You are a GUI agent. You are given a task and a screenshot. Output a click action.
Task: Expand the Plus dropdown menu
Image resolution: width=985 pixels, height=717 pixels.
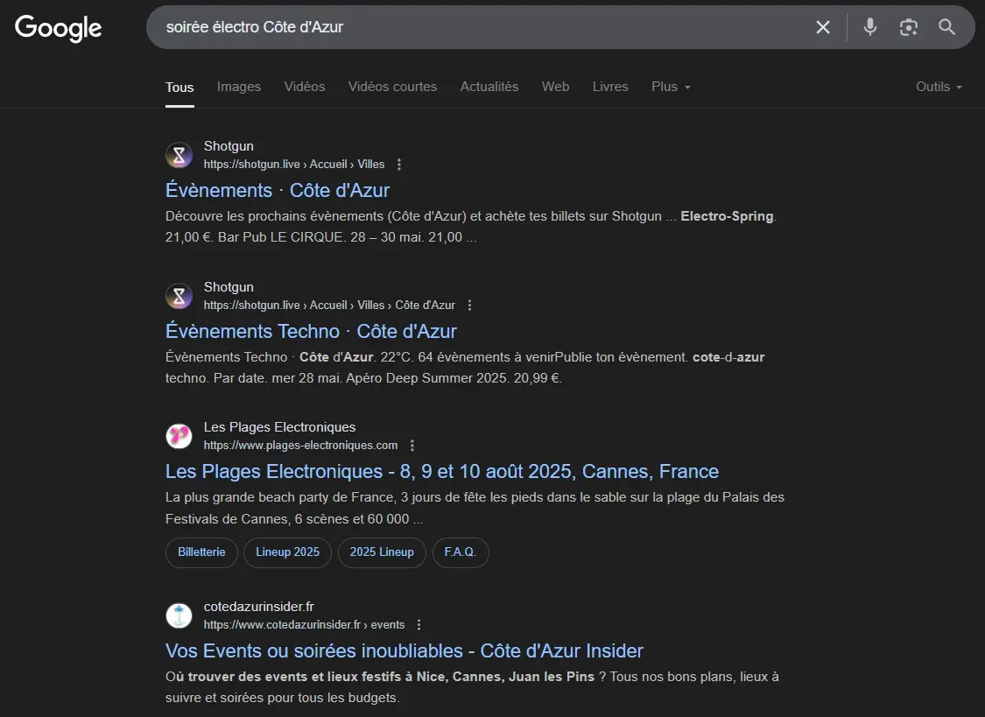671,87
